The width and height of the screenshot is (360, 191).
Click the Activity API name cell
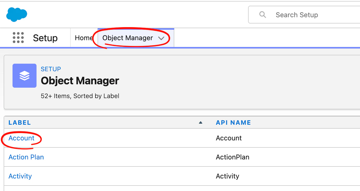click(227, 176)
